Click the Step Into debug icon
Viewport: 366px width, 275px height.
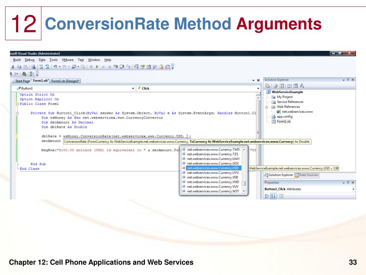point(115,67)
